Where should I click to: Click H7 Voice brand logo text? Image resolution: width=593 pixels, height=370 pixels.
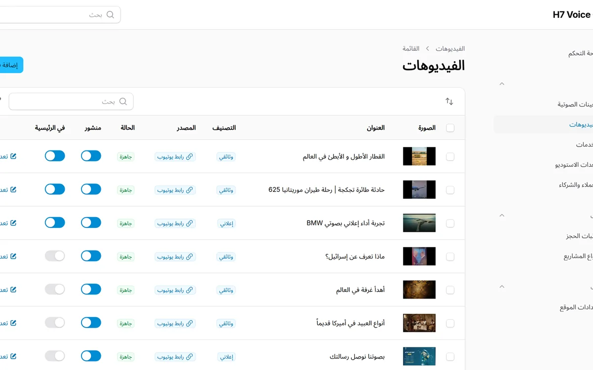pos(572,15)
